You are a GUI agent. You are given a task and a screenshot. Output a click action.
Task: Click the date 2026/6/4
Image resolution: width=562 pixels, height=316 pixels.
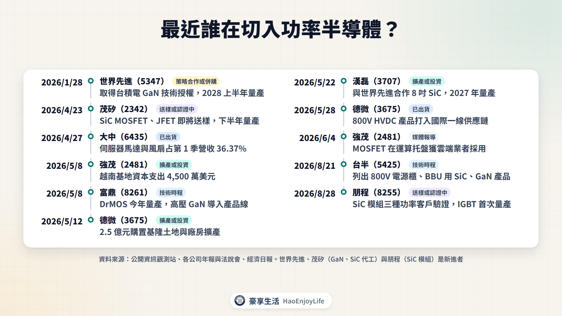pyautogui.click(x=317, y=138)
